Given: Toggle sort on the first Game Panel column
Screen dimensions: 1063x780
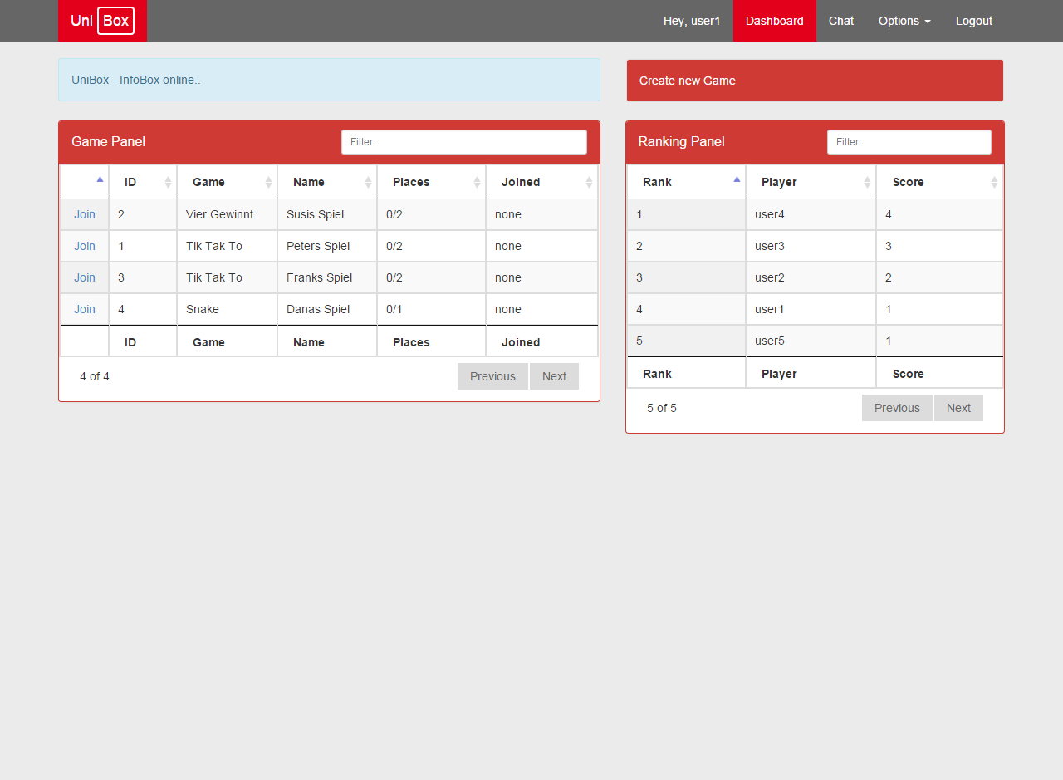Looking at the screenshot, I should coord(85,182).
